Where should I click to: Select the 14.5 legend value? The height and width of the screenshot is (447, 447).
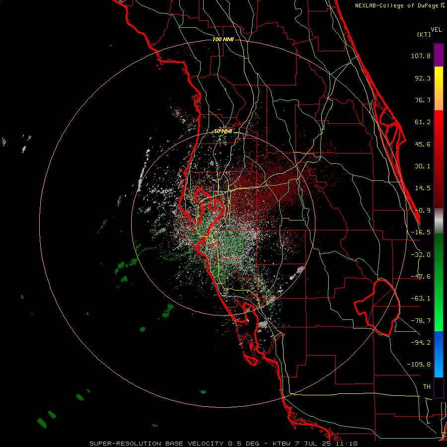pos(423,188)
